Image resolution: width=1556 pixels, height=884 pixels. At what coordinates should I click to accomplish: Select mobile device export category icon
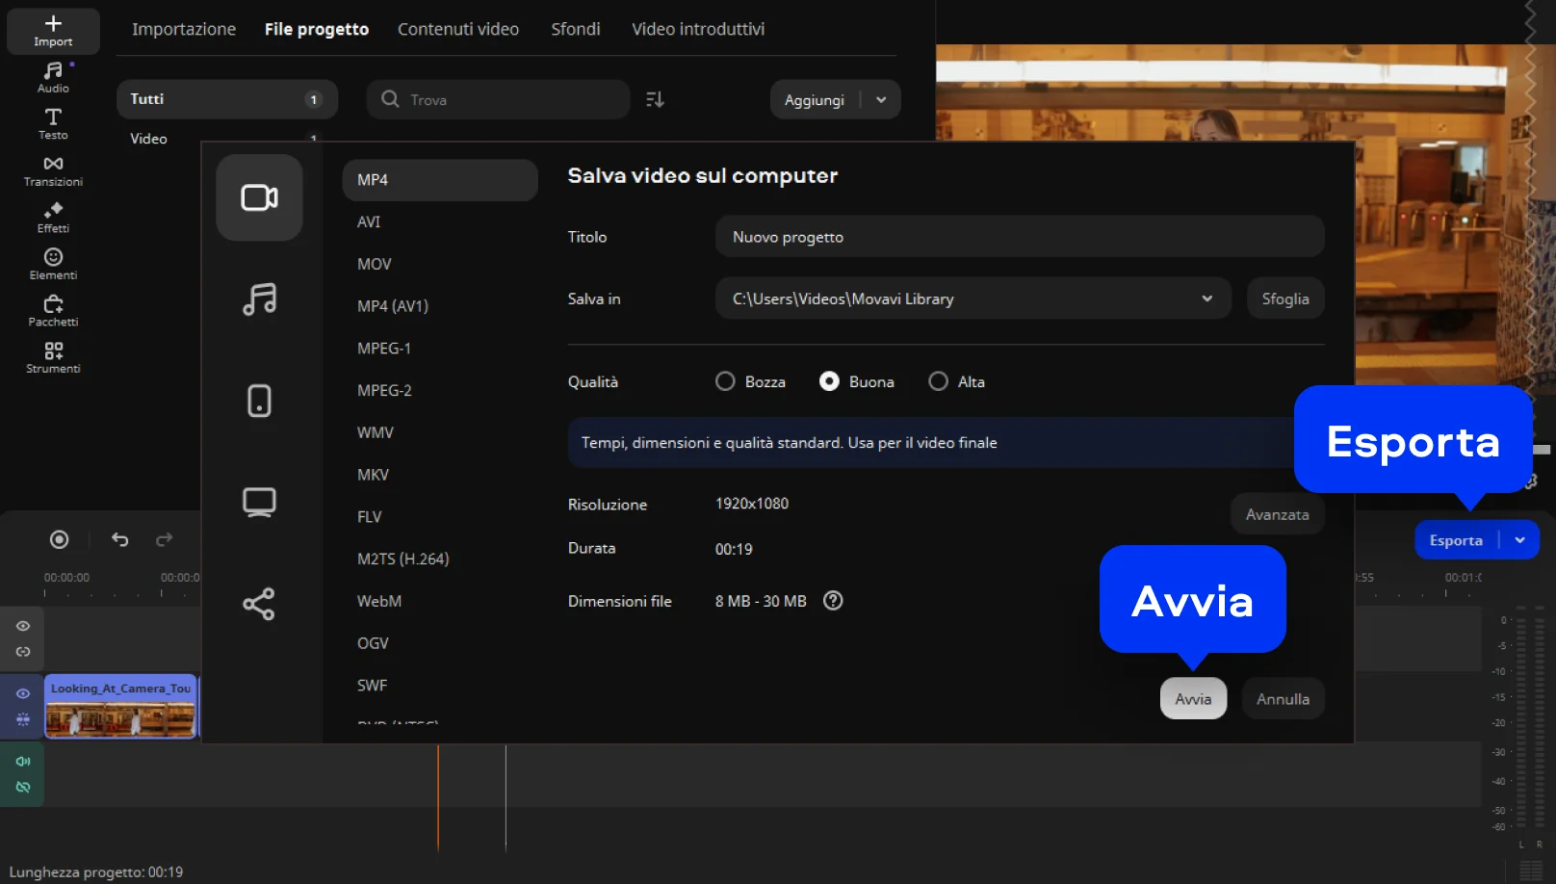259,401
